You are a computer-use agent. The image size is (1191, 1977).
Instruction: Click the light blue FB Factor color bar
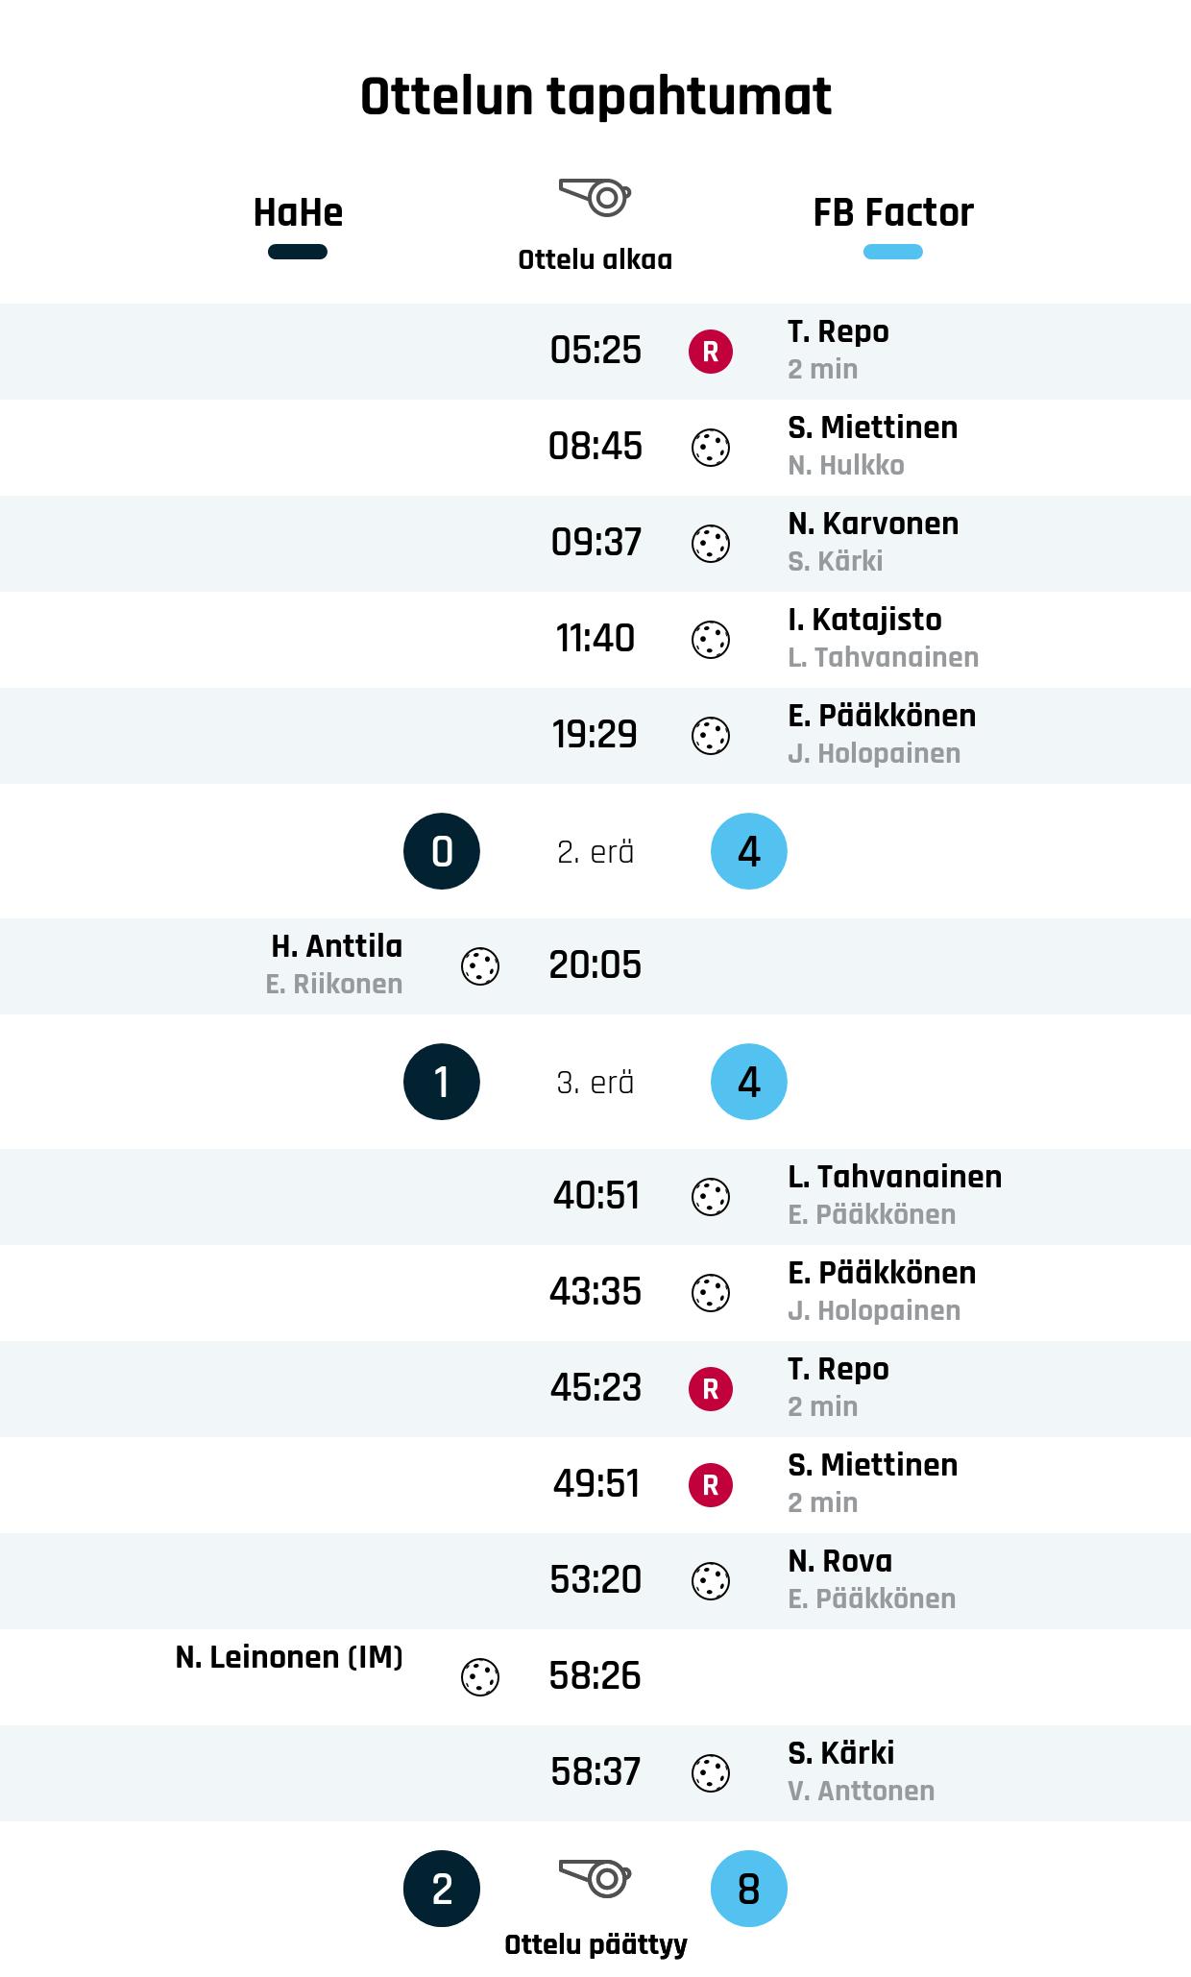click(x=893, y=253)
